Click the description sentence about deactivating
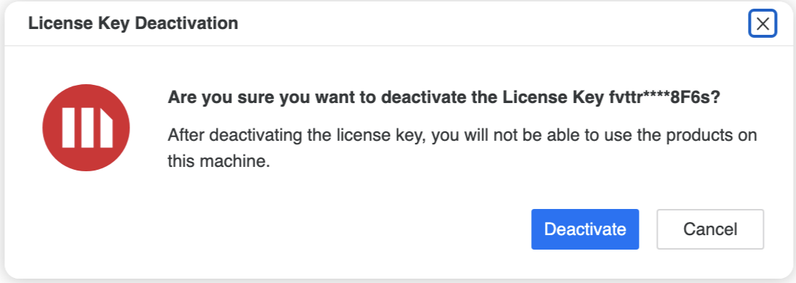Image resolution: width=796 pixels, height=283 pixels. [463, 148]
